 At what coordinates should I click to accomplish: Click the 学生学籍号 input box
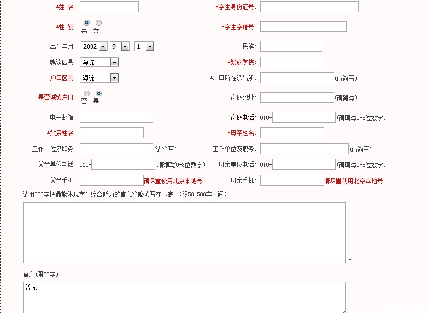point(303,27)
